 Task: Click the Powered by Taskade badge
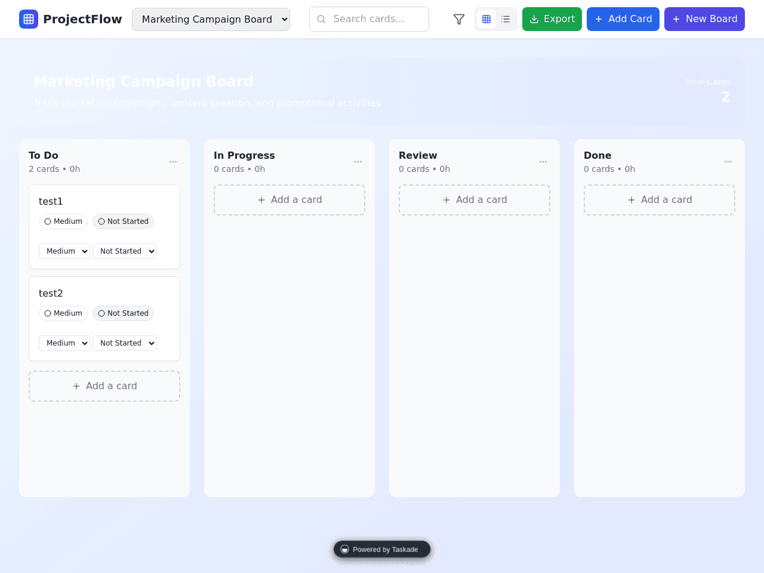pos(382,550)
